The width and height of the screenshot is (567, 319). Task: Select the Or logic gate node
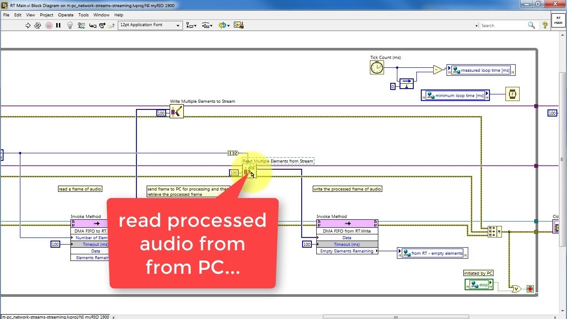(516, 289)
